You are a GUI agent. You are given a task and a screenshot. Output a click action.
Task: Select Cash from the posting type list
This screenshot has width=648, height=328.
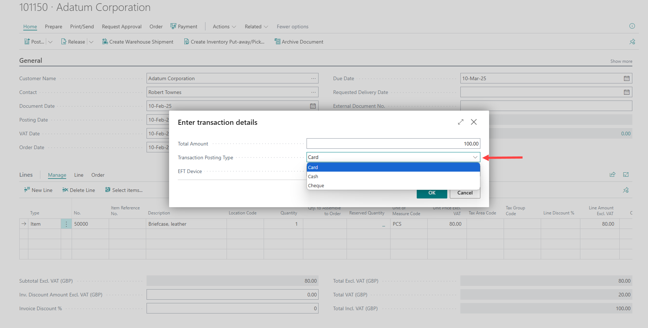click(313, 176)
